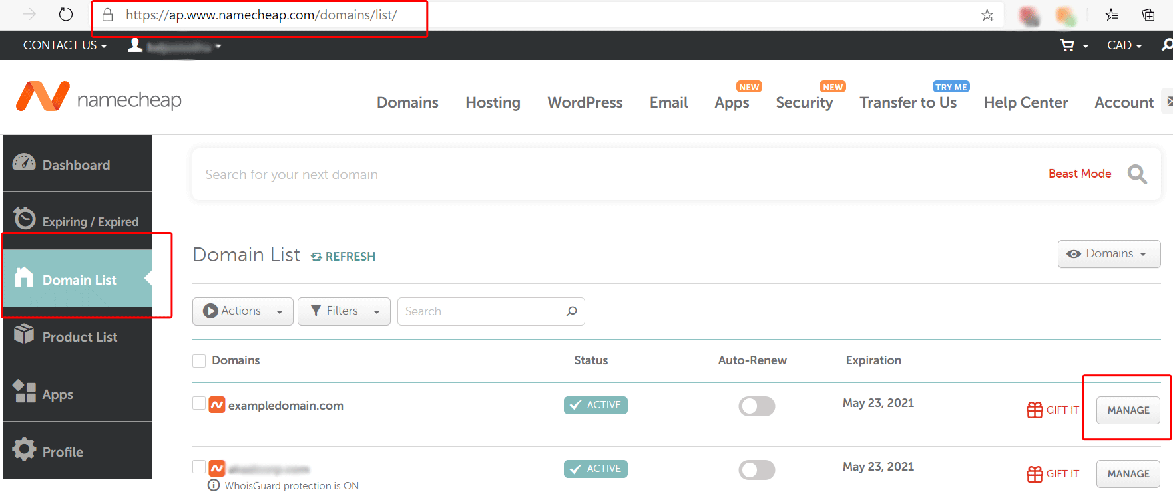Open the Account nav menu
1173x504 pixels.
(x=1124, y=102)
